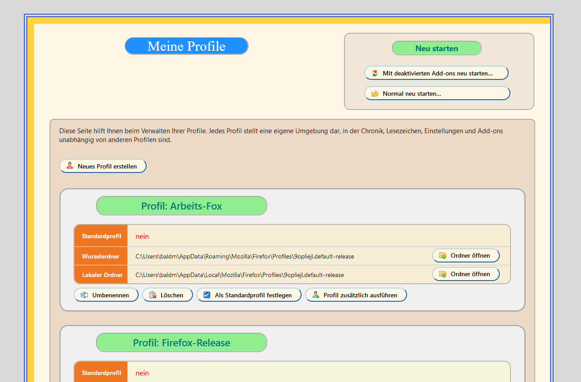
Task: Click the Roaming profile path text
Action: point(245,256)
